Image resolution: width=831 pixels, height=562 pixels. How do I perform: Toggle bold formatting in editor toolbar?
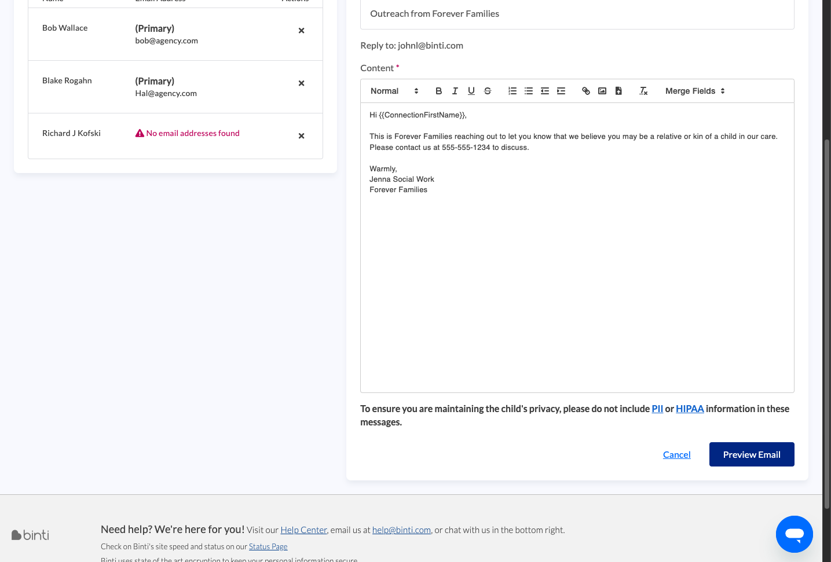pos(438,91)
